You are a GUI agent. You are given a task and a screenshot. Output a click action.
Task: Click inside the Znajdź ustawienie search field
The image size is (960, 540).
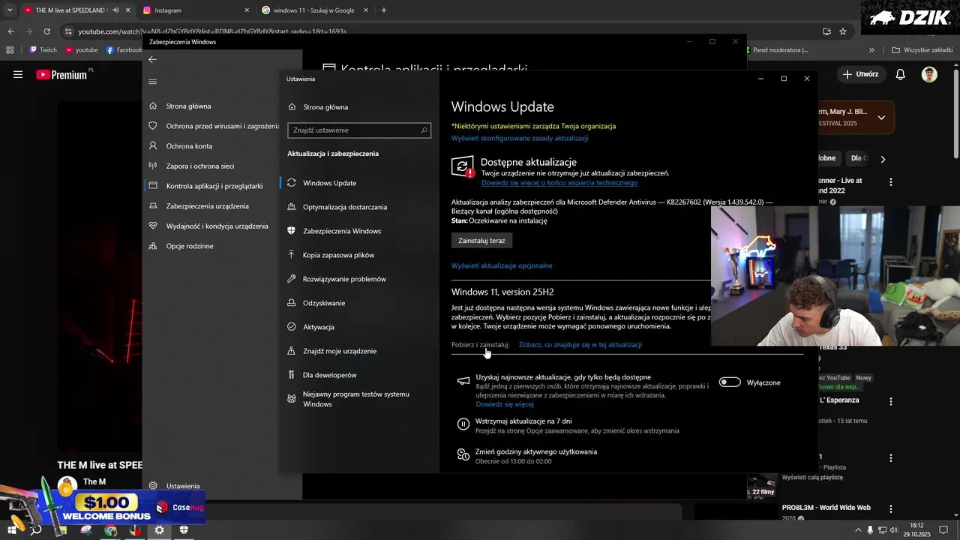click(x=359, y=130)
